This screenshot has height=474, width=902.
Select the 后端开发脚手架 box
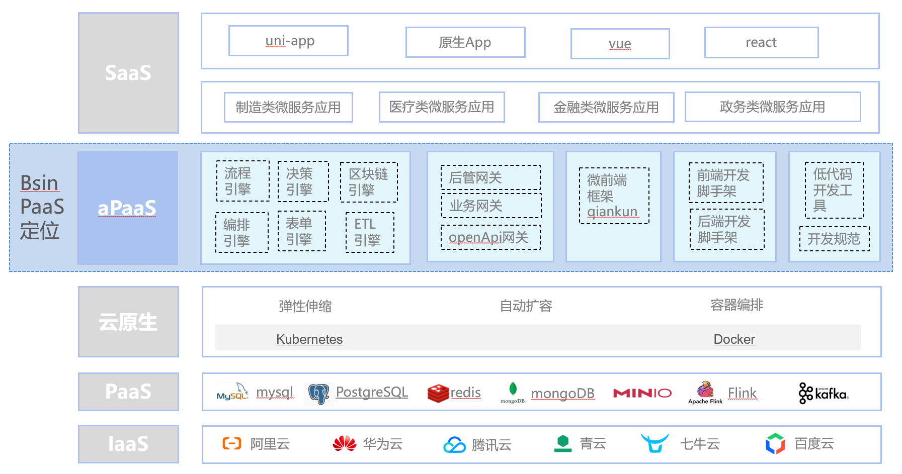727,229
